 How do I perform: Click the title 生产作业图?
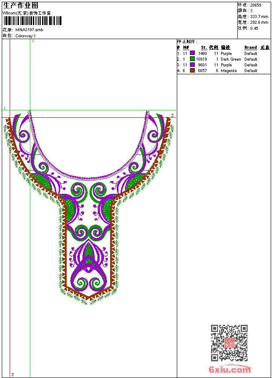click(21, 5)
